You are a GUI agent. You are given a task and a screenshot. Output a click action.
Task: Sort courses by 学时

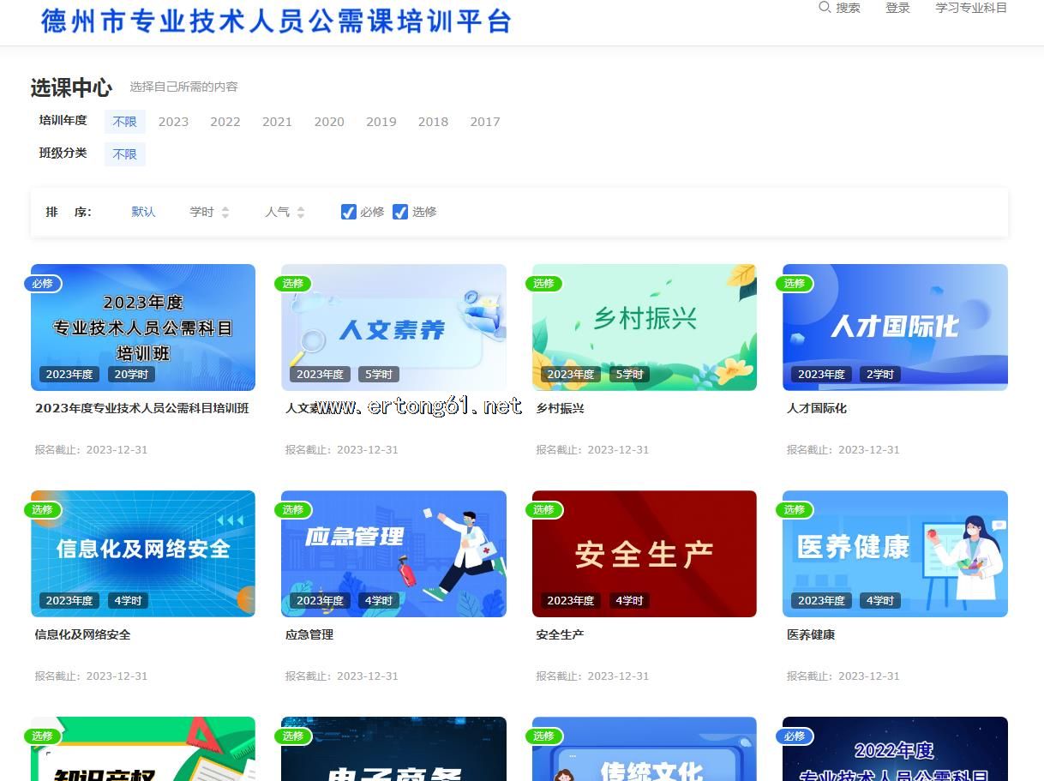coord(202,212)
